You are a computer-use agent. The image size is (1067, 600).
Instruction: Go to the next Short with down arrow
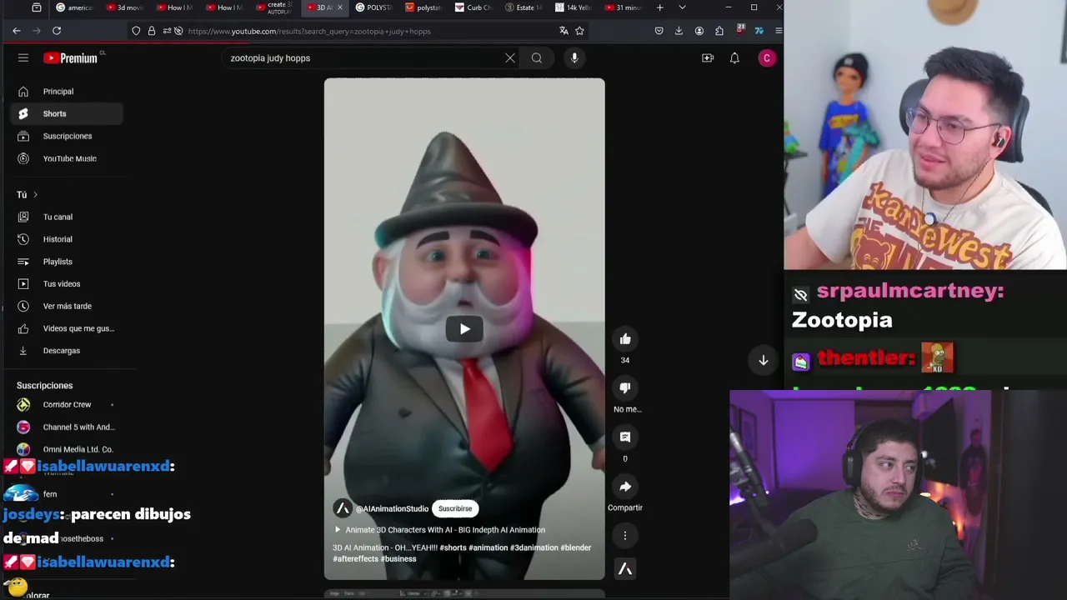[763, 360]
